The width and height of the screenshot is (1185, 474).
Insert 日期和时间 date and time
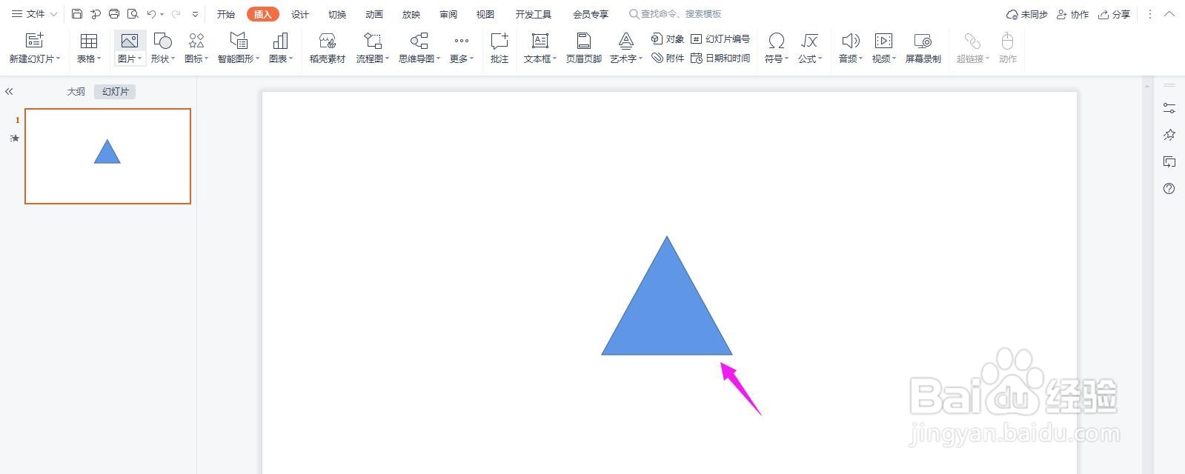(720, 58)
